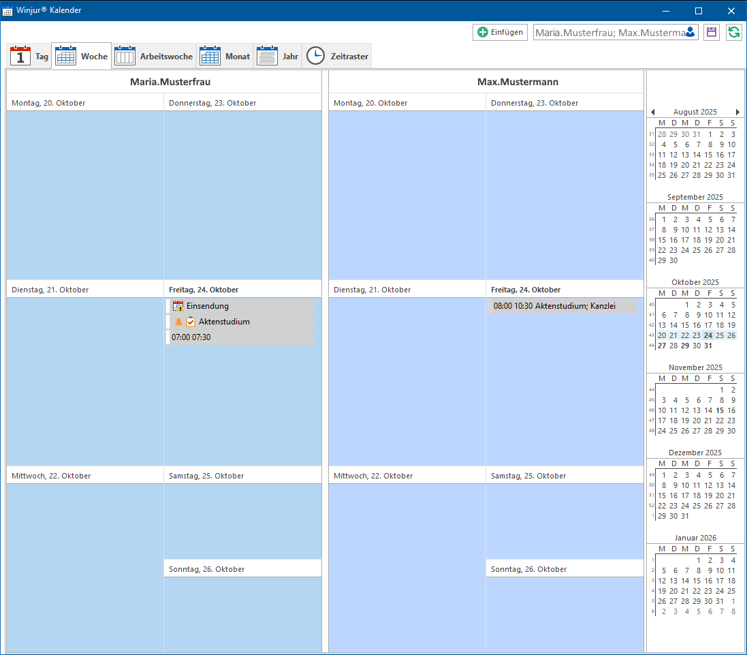Close the Winjur Kalender window
The height and width of the screenshot is (655, 747).
(x=731, y=10)
